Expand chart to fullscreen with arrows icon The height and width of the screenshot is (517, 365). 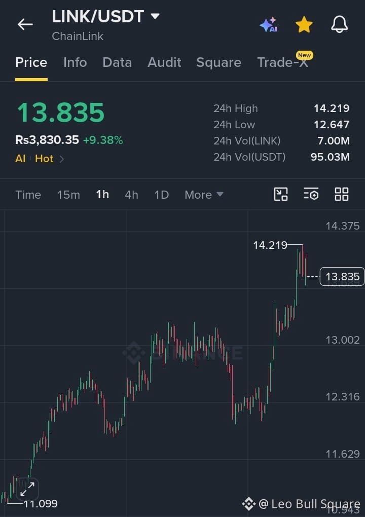[27, 489]
